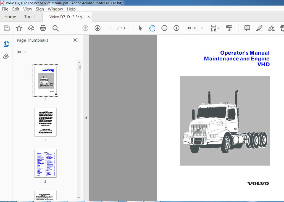Click thumbnails scrollbar up arrow
Viewport: 284px width, 202px height.
79,63
